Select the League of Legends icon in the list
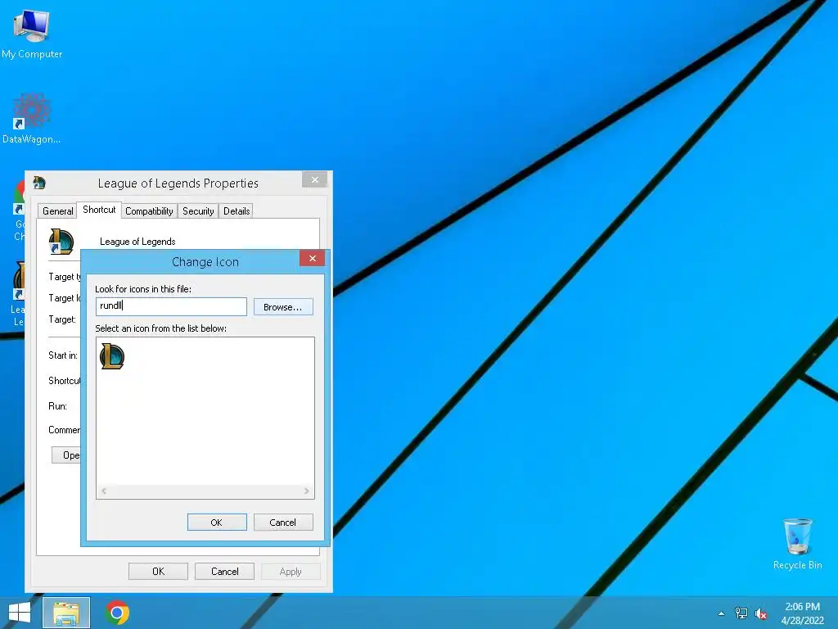 click(x=112, y=356)
